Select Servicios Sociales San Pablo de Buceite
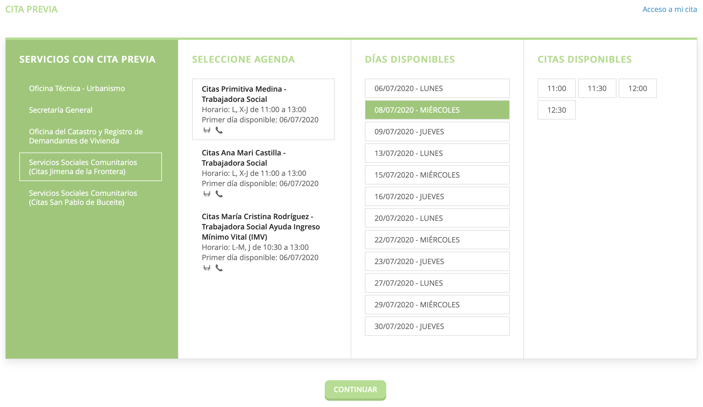 coord(91,198)
